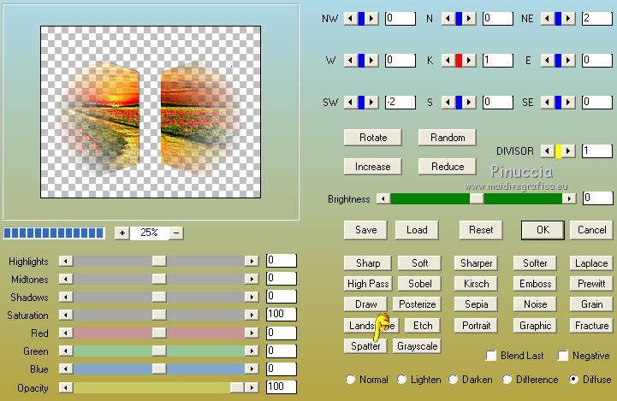Click the Red slider left arrow
Viewport: 617px width, 401px height.
coord(66,333)
